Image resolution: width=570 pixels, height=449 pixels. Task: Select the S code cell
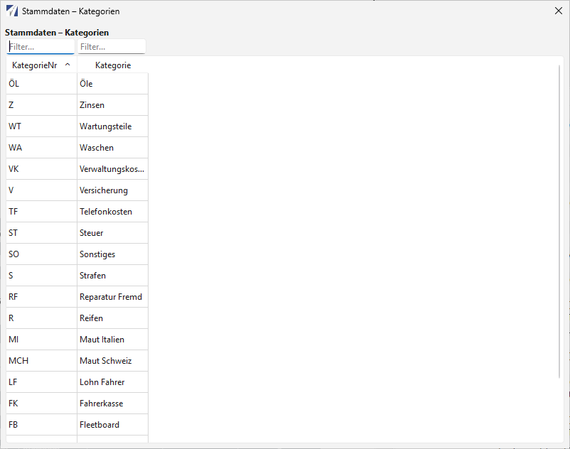(41, 276)
